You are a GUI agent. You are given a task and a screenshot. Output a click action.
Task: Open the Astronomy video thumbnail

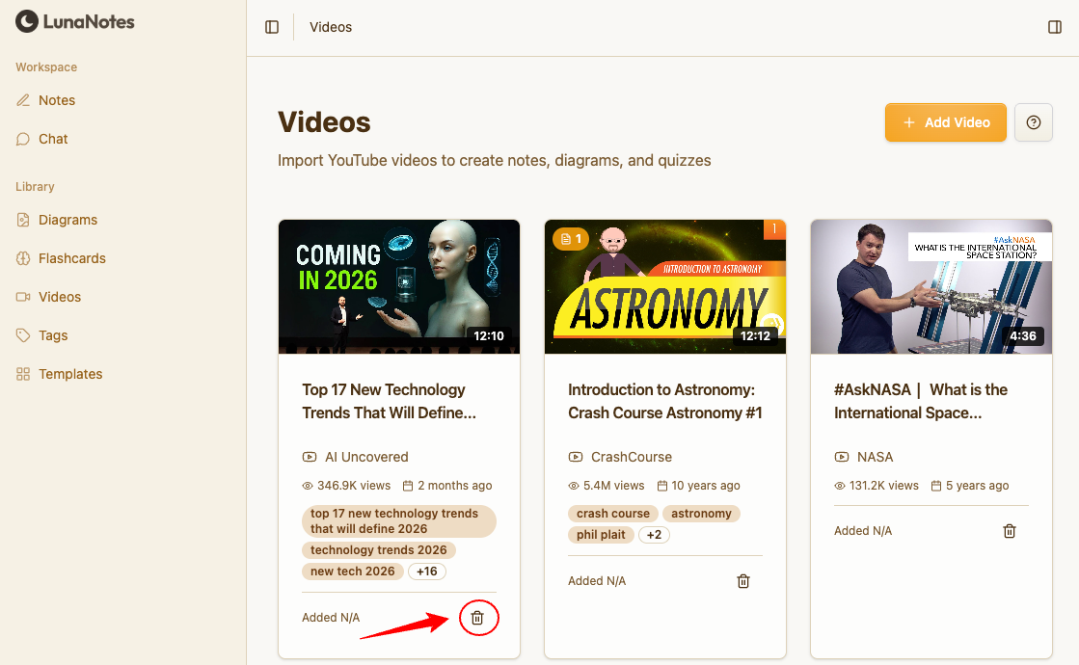click(664, 286)
